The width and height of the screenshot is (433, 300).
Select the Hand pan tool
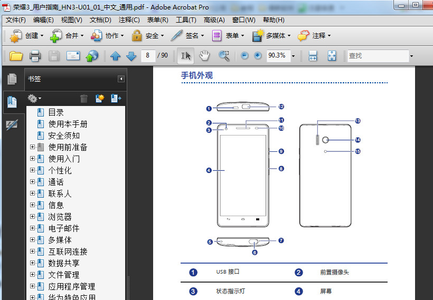pos(204,55)
